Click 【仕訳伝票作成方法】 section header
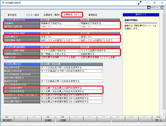166x126 pixels. click(22, 20)
